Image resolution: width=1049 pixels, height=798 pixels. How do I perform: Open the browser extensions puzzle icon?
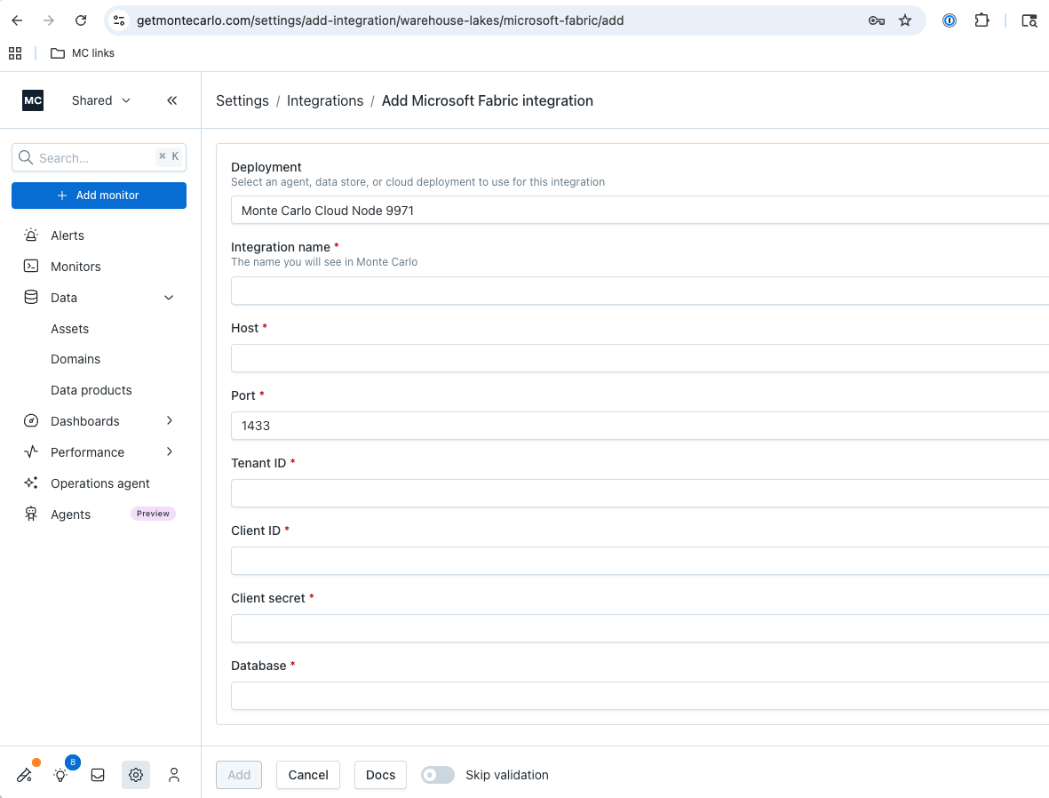(981, 20)
